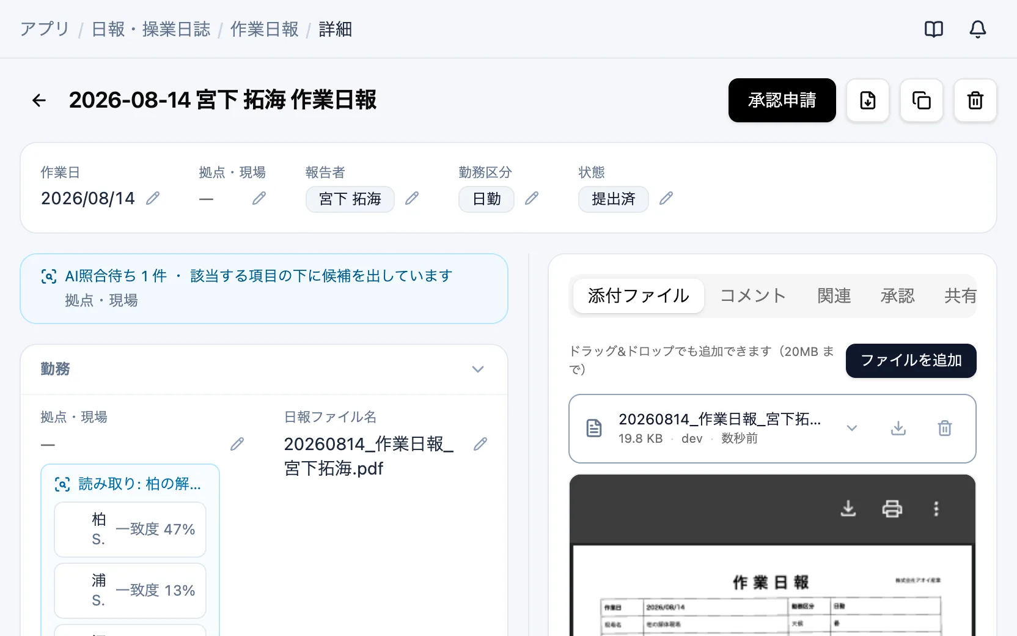Go to 日報・操業日誌 breadcrumb

[x=151, y=29]
